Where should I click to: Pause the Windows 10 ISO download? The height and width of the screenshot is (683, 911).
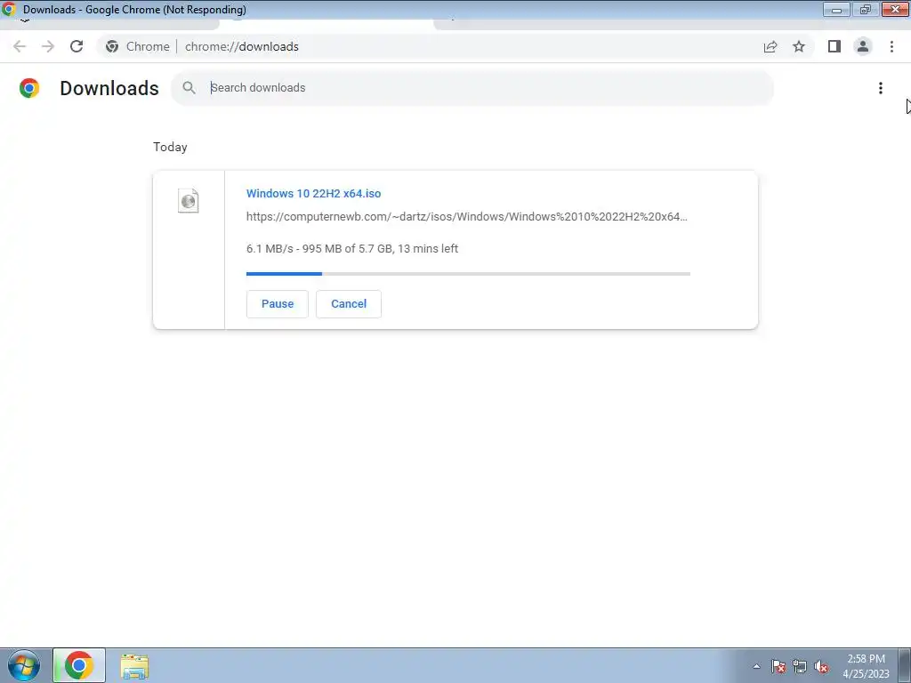pos(278,304)
